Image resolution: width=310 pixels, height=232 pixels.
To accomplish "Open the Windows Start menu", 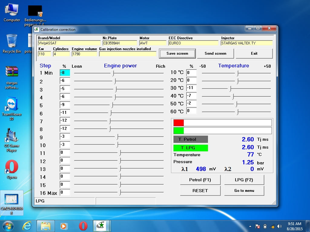I will click(8, 226).
